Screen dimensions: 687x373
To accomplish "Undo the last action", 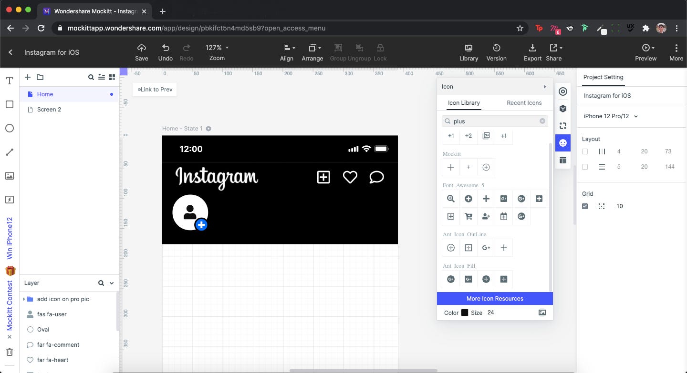I will 166,52.
